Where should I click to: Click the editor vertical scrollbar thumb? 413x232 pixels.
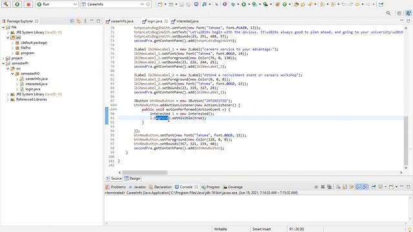click(x=406, y=141)
